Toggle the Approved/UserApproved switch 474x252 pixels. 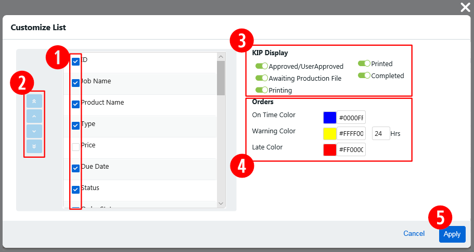pos(261,66)
